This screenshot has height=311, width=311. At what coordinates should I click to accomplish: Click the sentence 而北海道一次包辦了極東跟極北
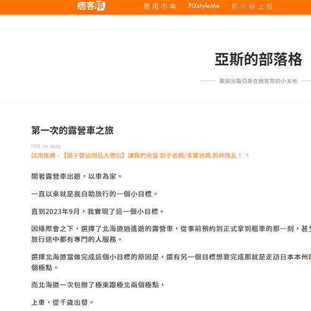98,285
